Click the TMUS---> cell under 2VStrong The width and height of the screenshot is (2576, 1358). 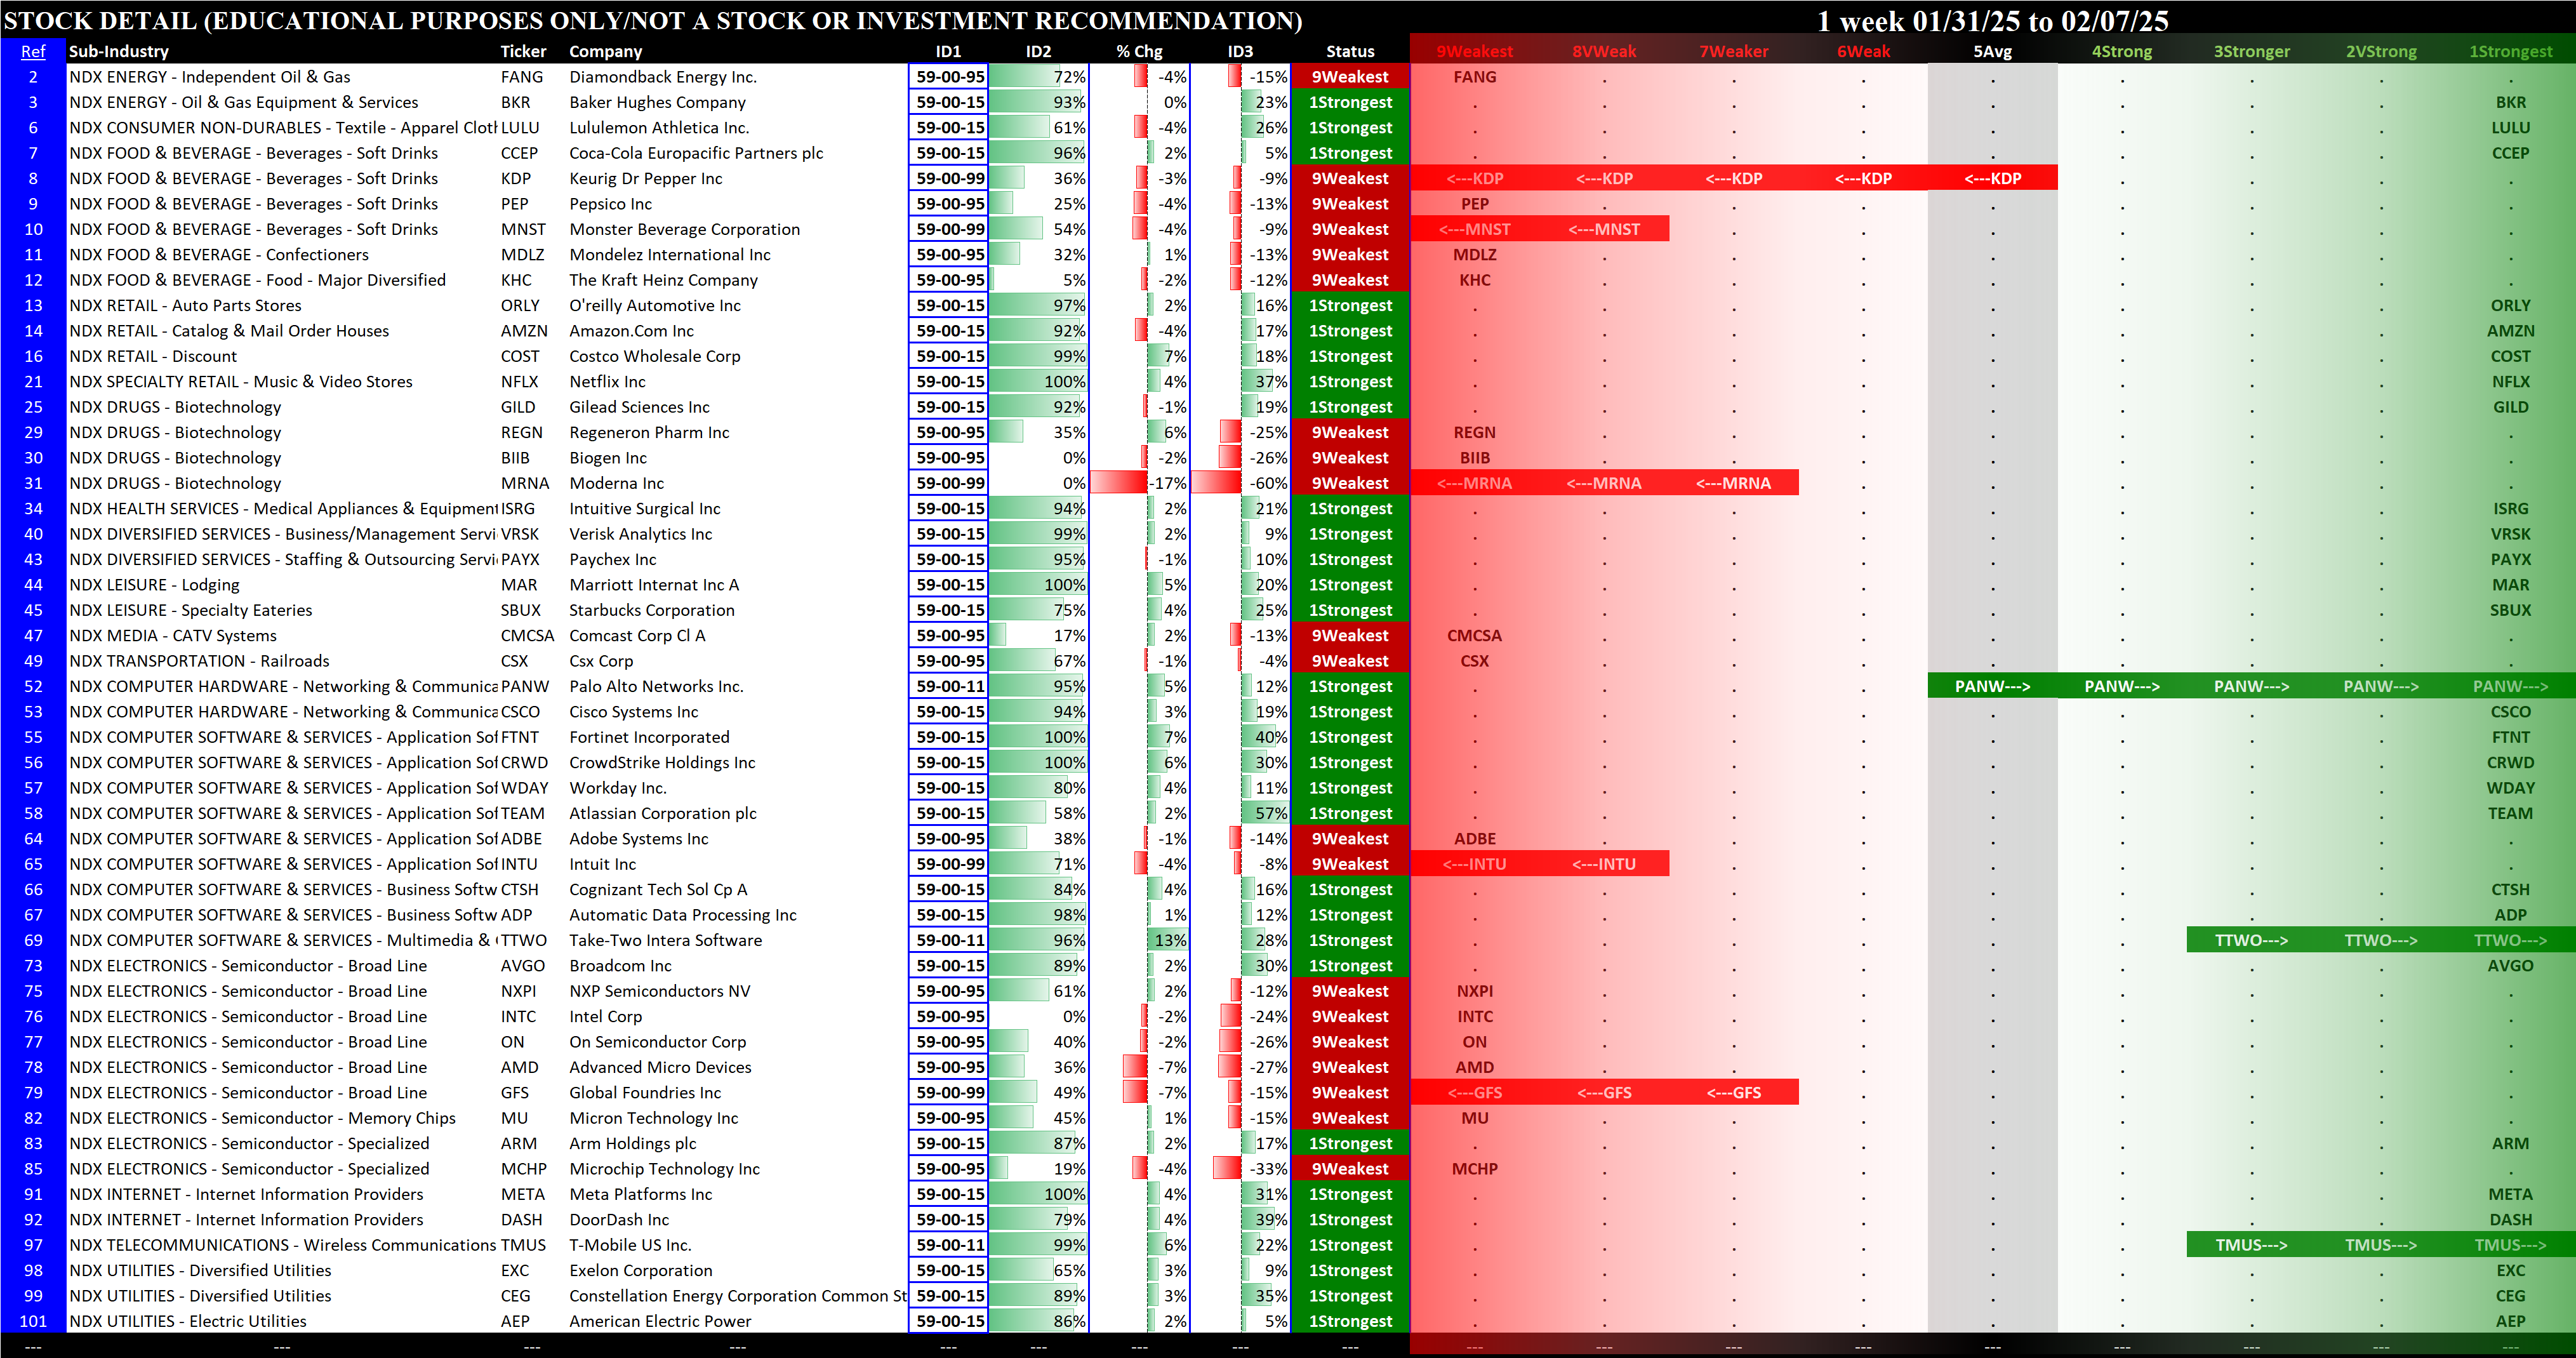tap(2381, 1245)
